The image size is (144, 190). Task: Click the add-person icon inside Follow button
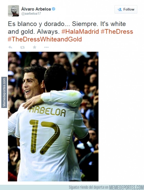[x=120, y=9]
